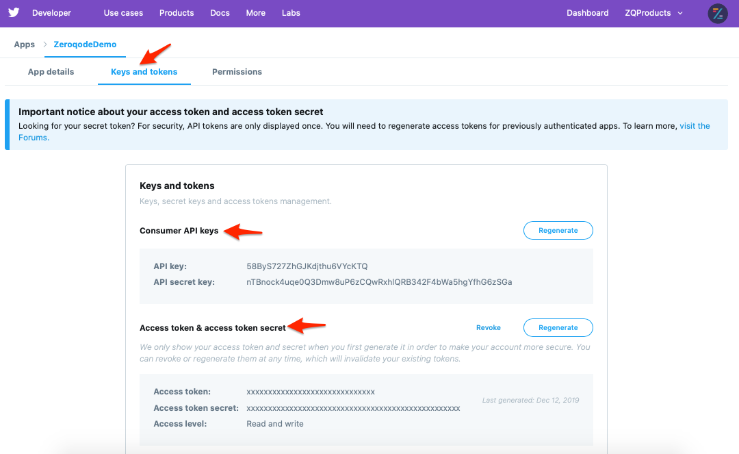Click the 'Access token:' label
This screenshot has height=454, width=739.
point(182,392)
